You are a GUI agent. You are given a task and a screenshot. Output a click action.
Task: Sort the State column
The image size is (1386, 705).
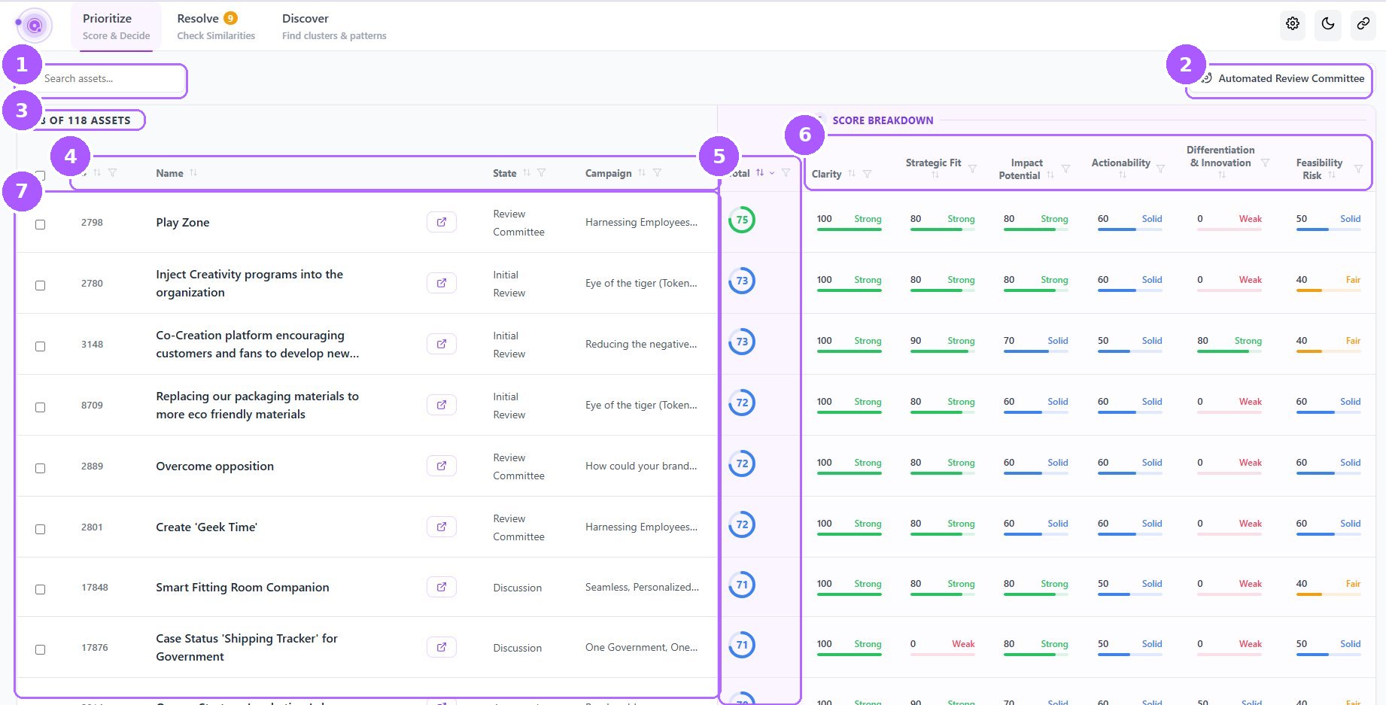coord(527,173)
